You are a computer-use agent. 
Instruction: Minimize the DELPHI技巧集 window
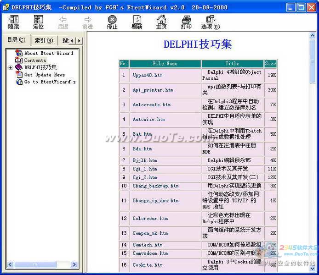[291, 7]
